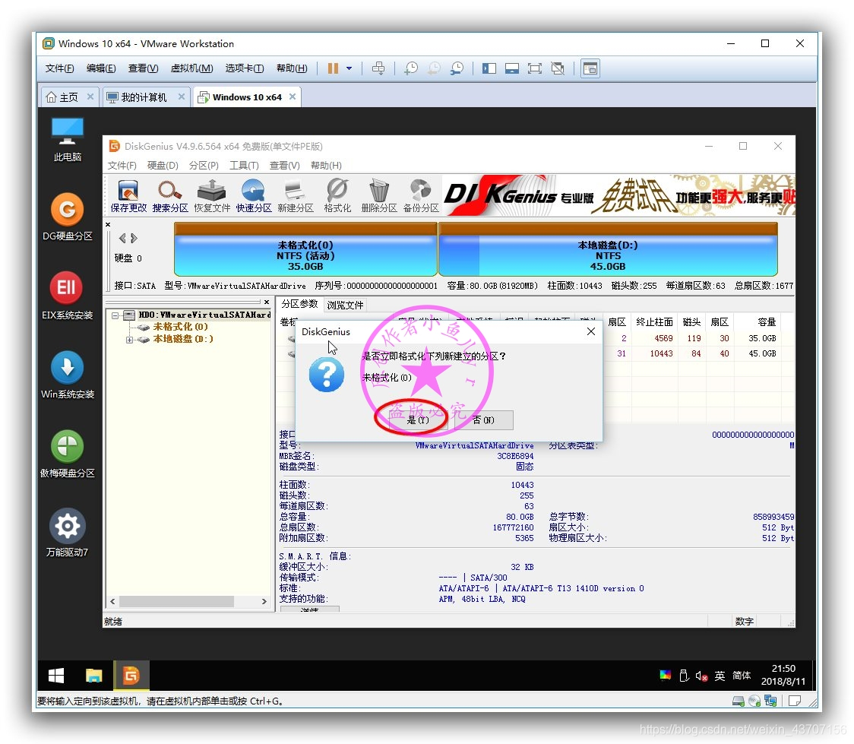Click DiskGenius taskbar icon
The width and height of the screenshot is (854, 744).
[x=131, y=676]
